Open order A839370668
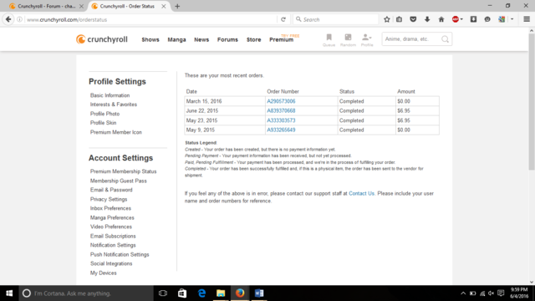The width and height of the screenshot is (535, 301). (281, 111)
